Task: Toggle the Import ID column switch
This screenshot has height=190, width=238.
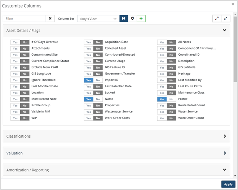Action: click(x=93, y=80)
